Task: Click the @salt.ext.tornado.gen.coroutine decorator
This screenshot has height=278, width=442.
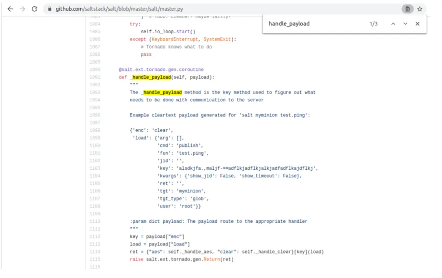Action: tap(161, 69)
